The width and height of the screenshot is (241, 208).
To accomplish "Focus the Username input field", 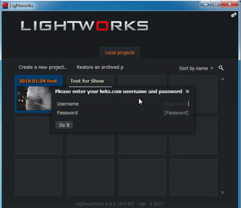I will click(x=176, y=104).
